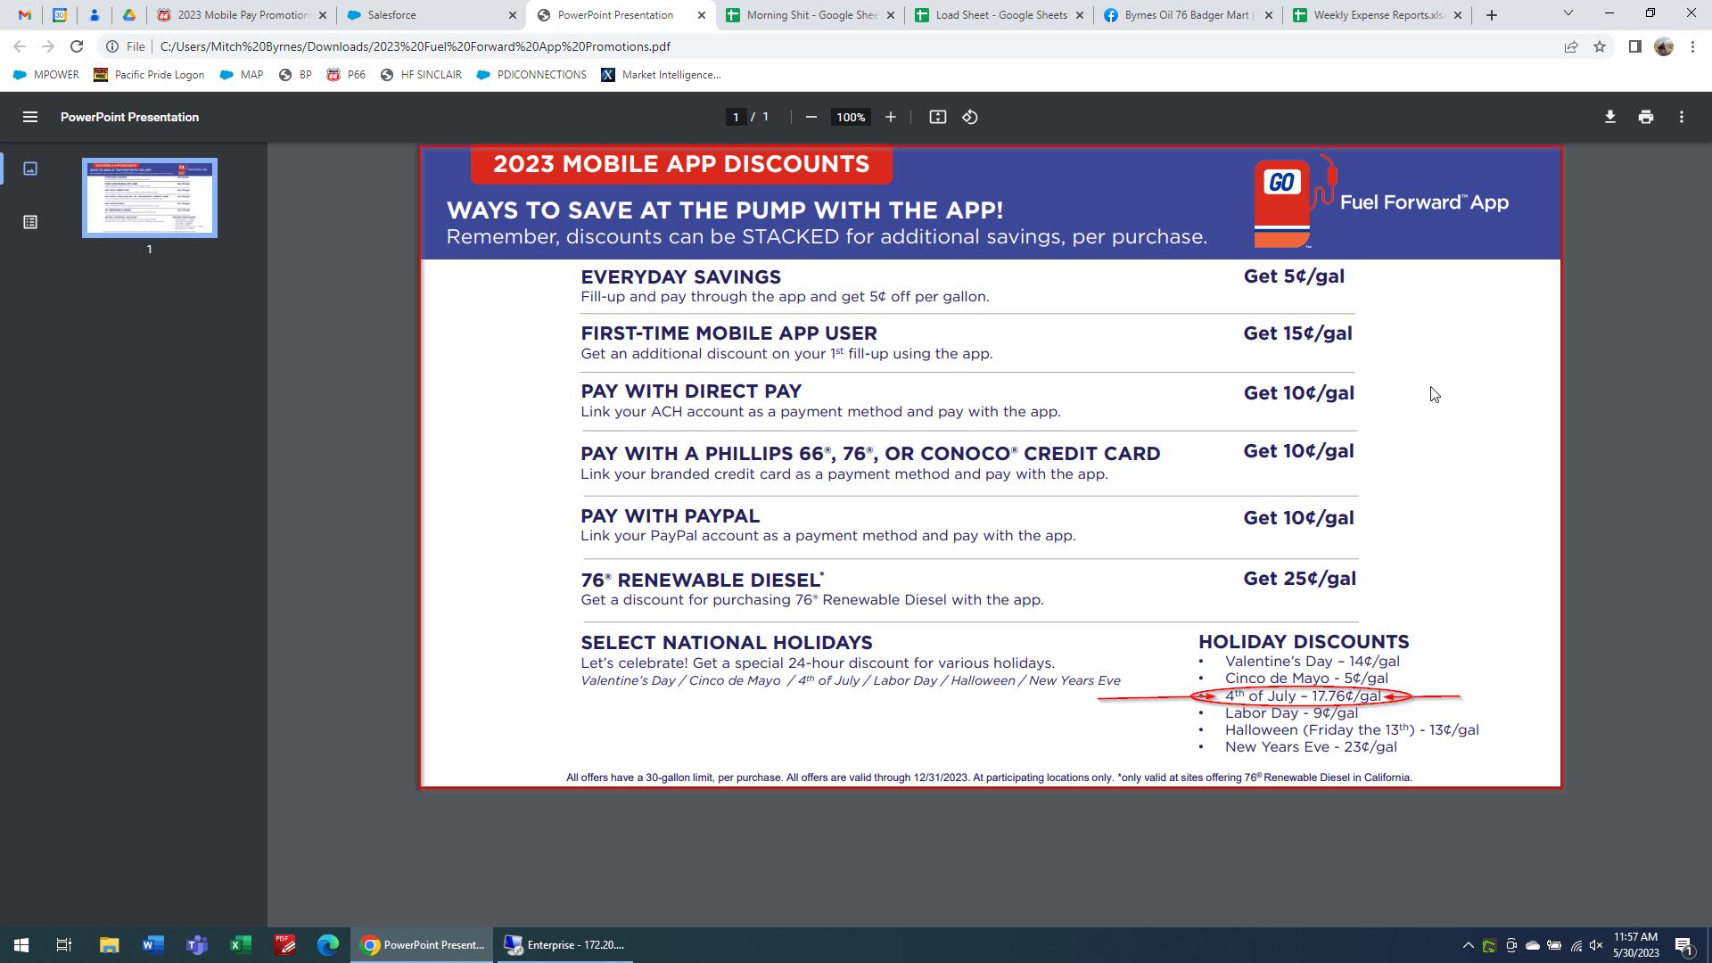Image resolution: width=1712 pixels, height=963 pixels.
Task: Switch to pinned Google Drive tab
Action: 129,15
